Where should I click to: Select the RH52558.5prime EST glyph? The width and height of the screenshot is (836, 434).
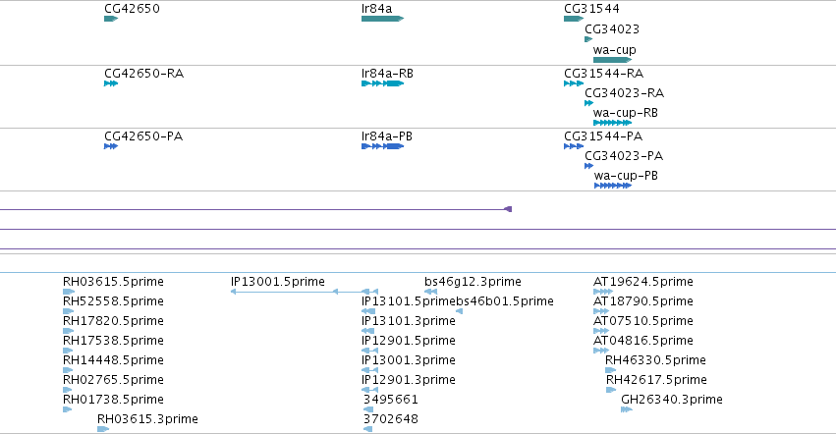68,311
